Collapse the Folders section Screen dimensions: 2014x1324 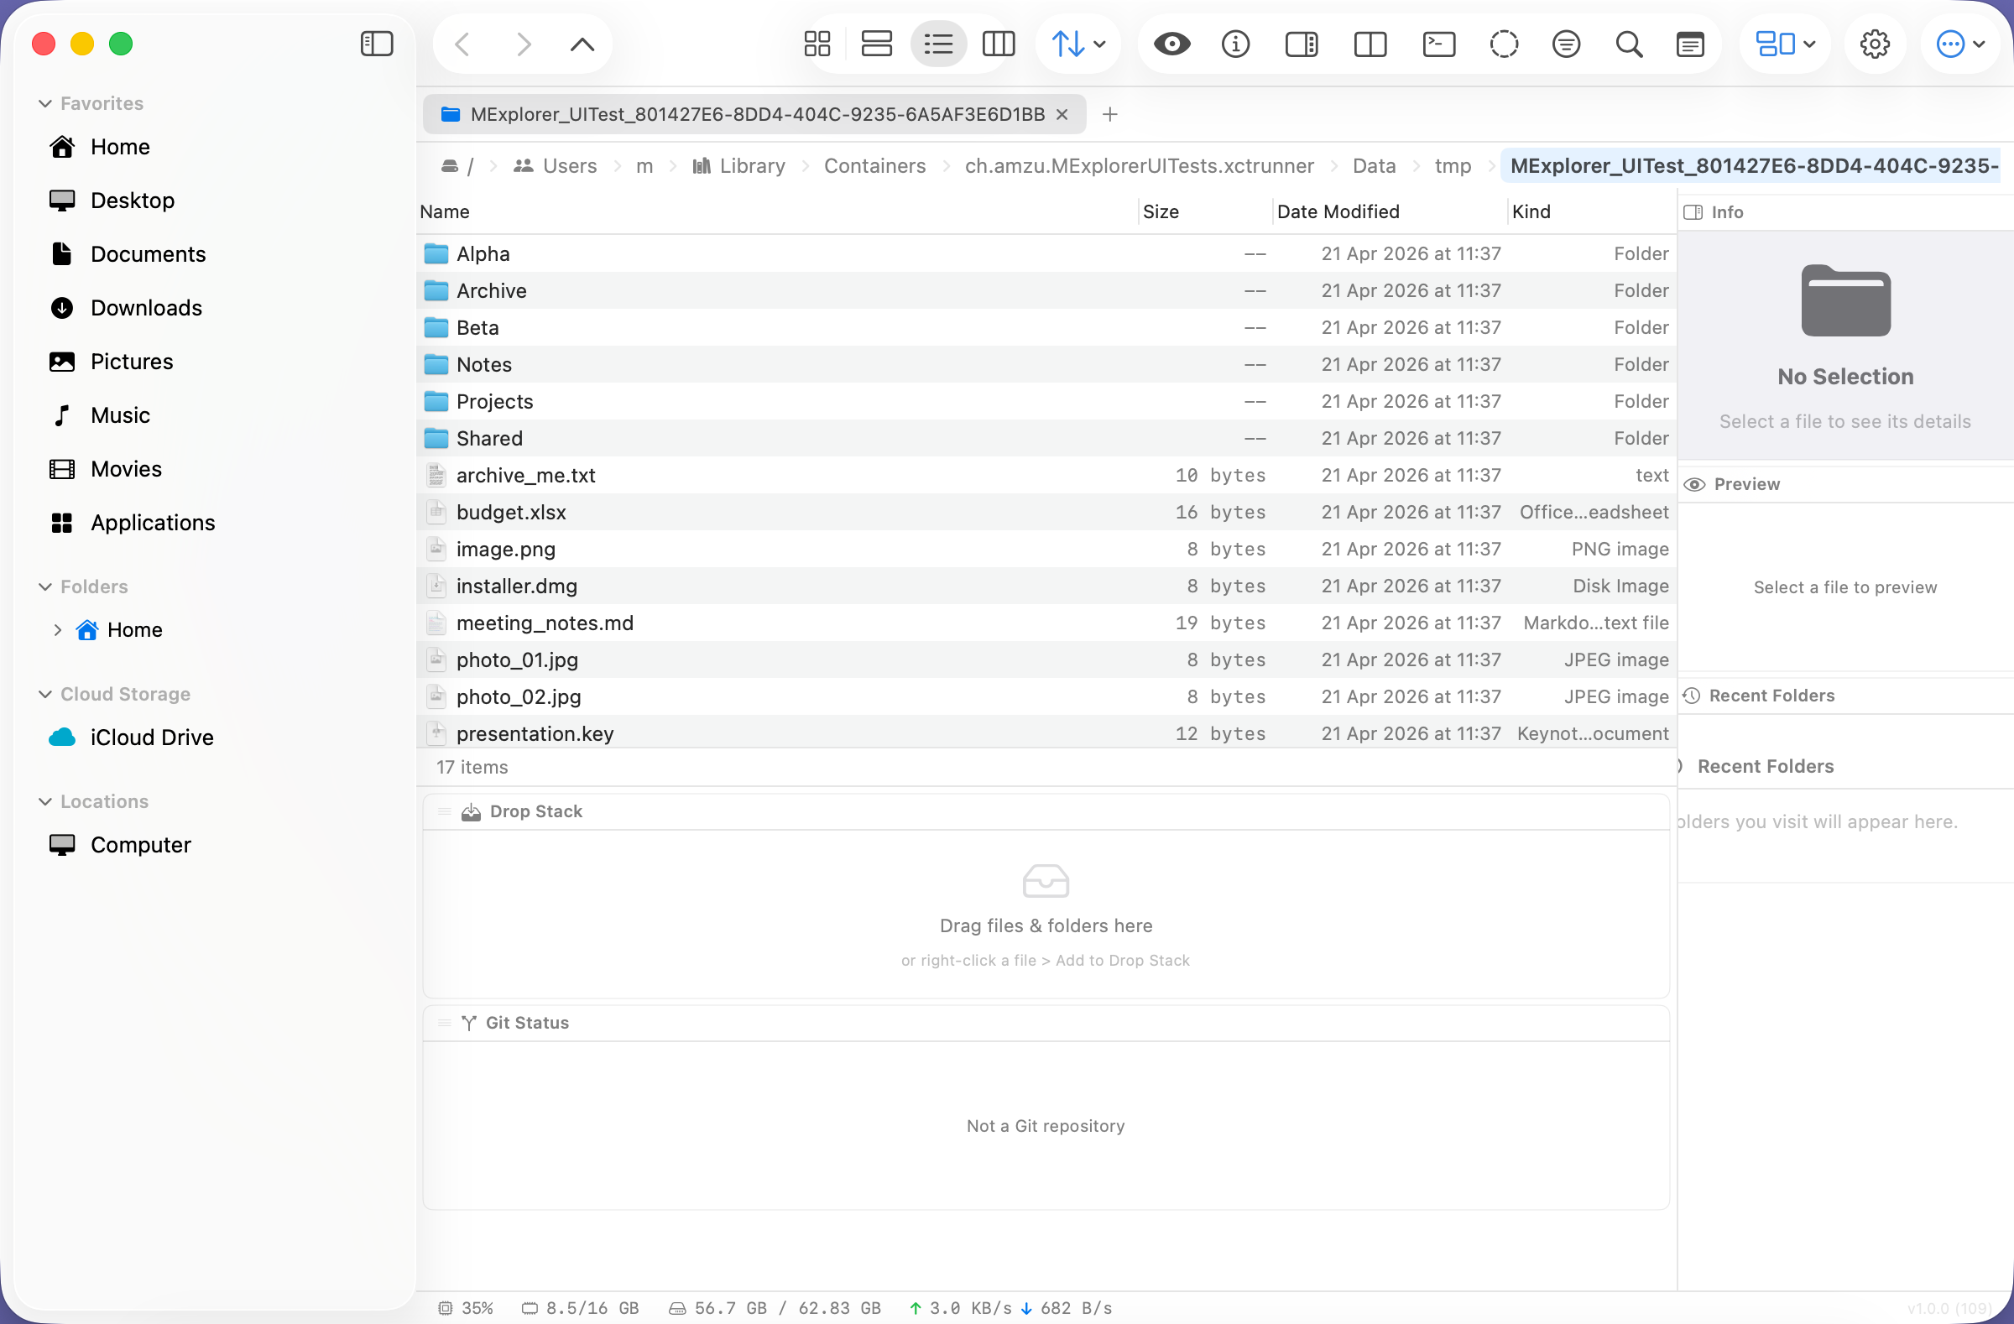pyautogui.click(x=44, y=587)
